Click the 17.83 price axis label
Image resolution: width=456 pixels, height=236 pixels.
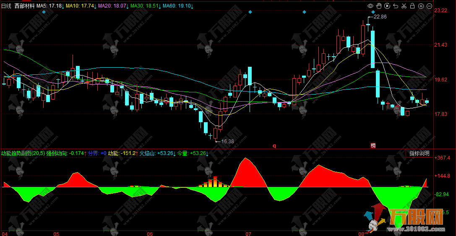click(x=440, y=114)
